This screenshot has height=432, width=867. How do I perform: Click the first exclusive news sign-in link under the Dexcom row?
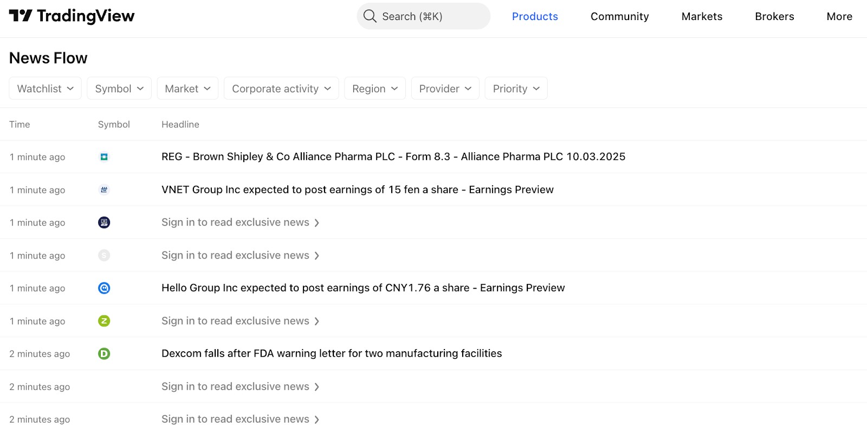coord(241,386)
